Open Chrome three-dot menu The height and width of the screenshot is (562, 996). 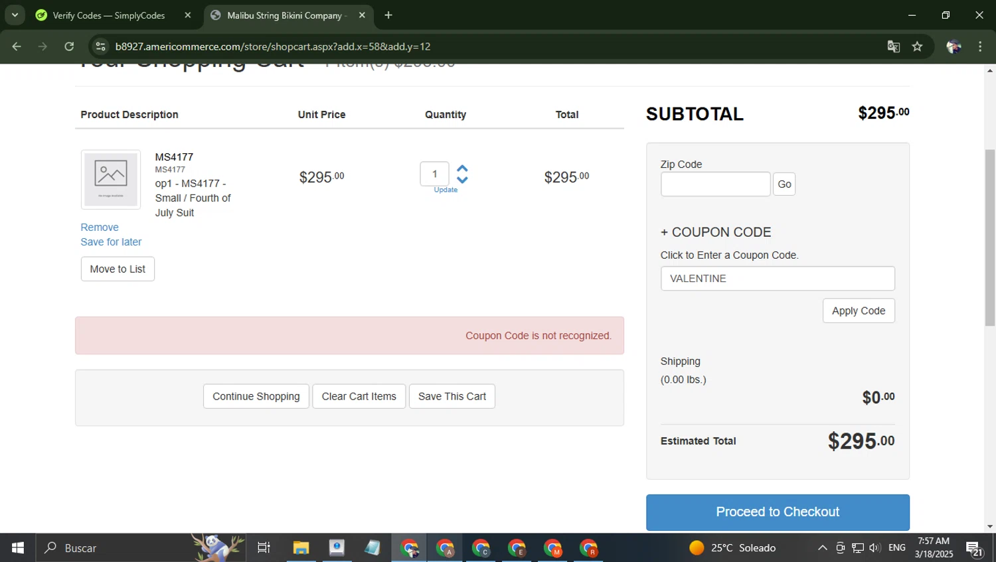(x=980, y=46)
